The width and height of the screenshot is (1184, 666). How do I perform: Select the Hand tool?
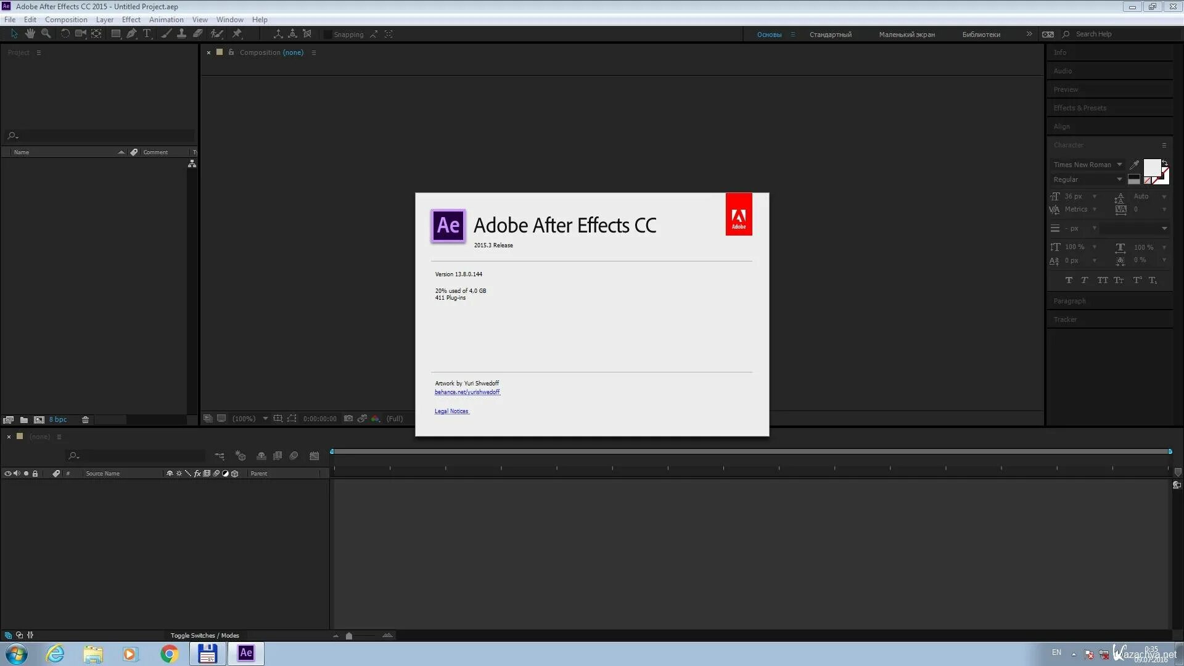[x=30, y=34]
